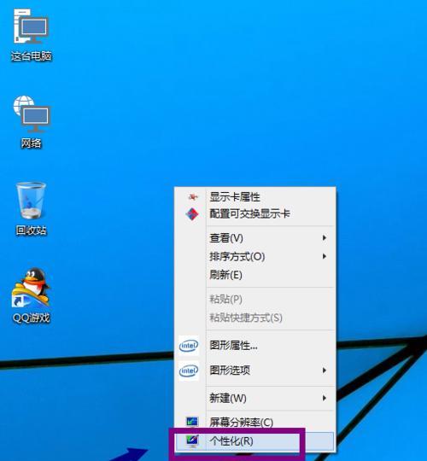Click the monitor icon beside 屏幕分辨率
427x461 pixels.
tap(192, 422)
